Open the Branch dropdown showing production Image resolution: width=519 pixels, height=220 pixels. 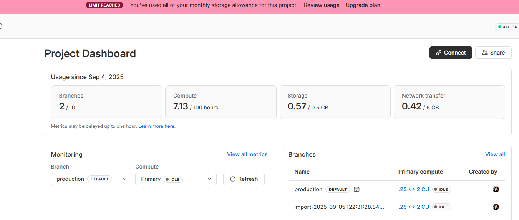(91, 179)
